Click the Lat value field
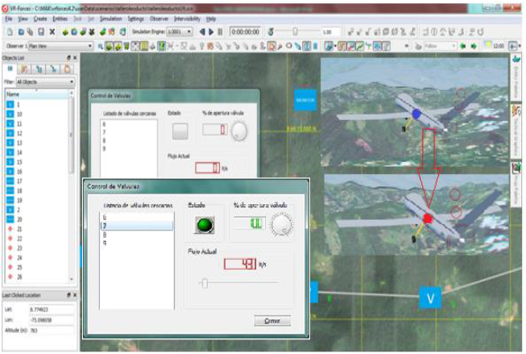Image resolution: width=526 pixels, height=354 pixels. tap(52, 310)
